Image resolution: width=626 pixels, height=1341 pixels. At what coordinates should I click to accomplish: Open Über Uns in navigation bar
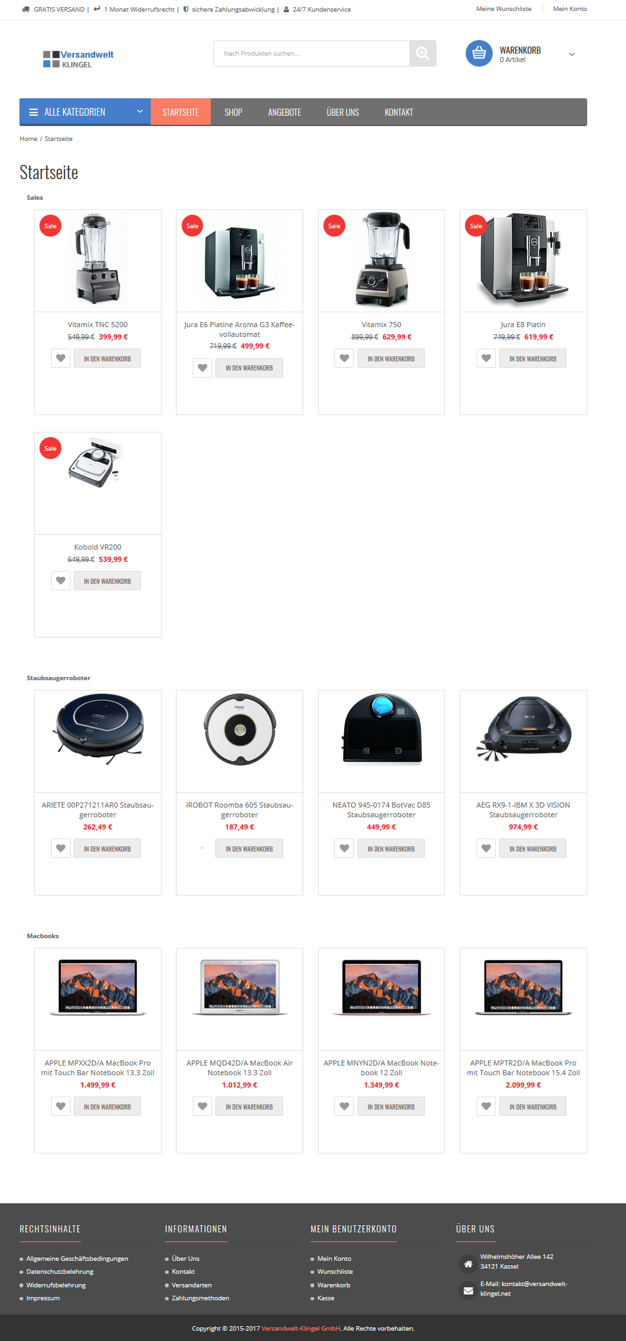(343, 113)
